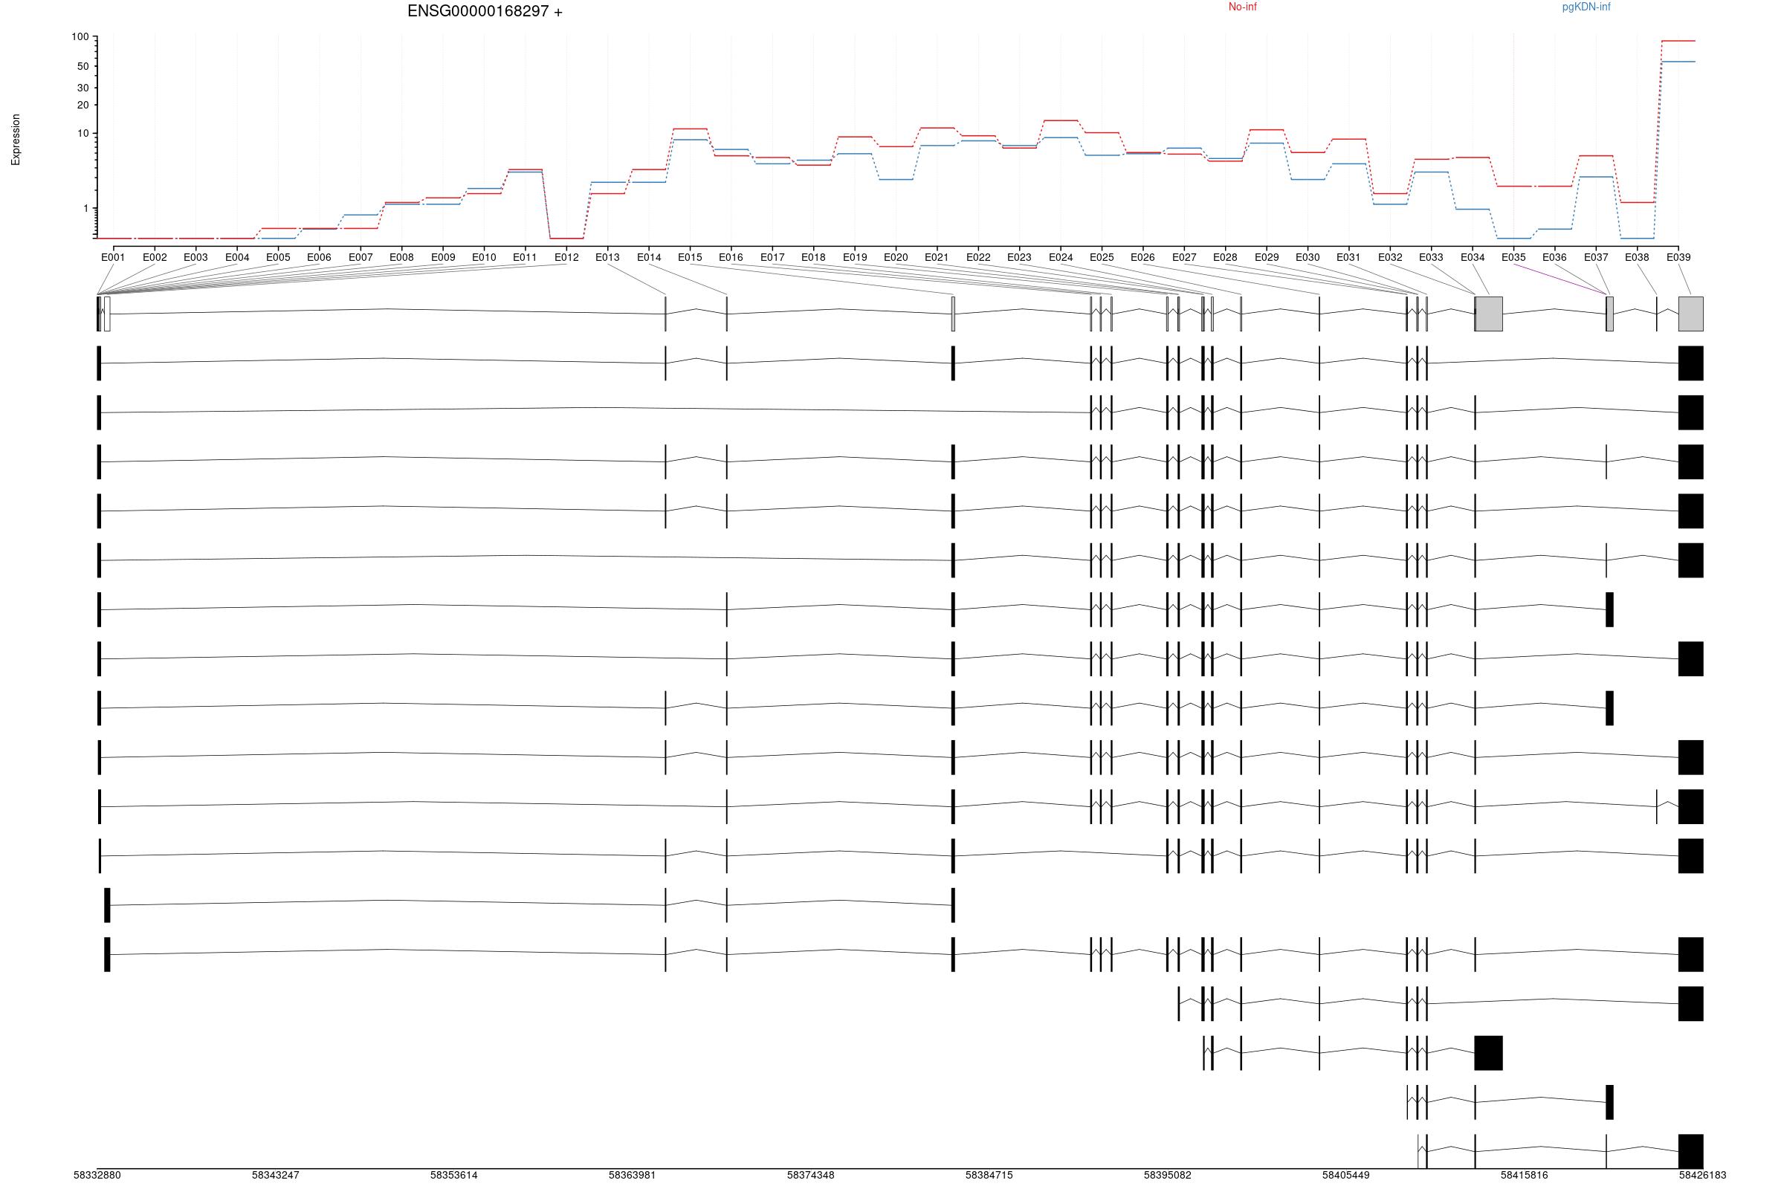Click exon label E006
Viewport: 1784px width, 1189px height.
(320, 257)
